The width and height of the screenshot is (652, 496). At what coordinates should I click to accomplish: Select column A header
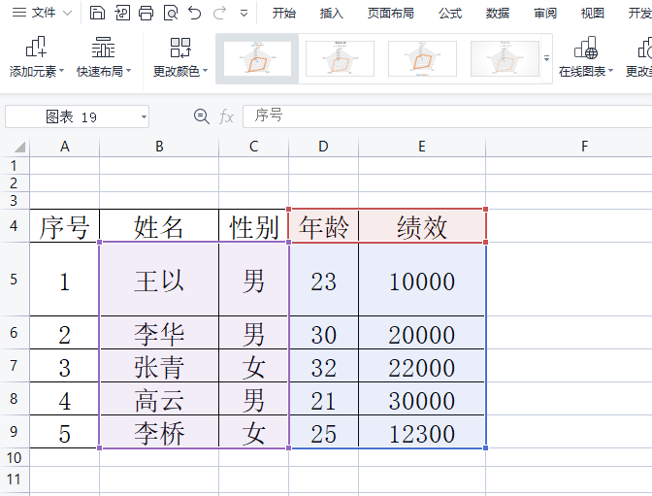[x=64, y=147]
